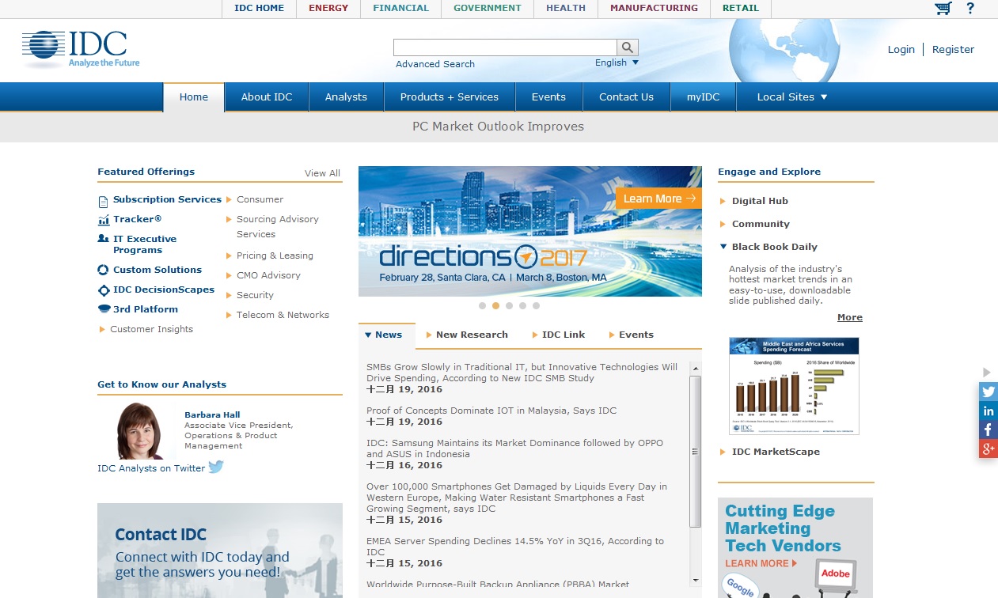Screen dimensions: 998x598
Task: Open the Advanced Search link
Action: 434,64
